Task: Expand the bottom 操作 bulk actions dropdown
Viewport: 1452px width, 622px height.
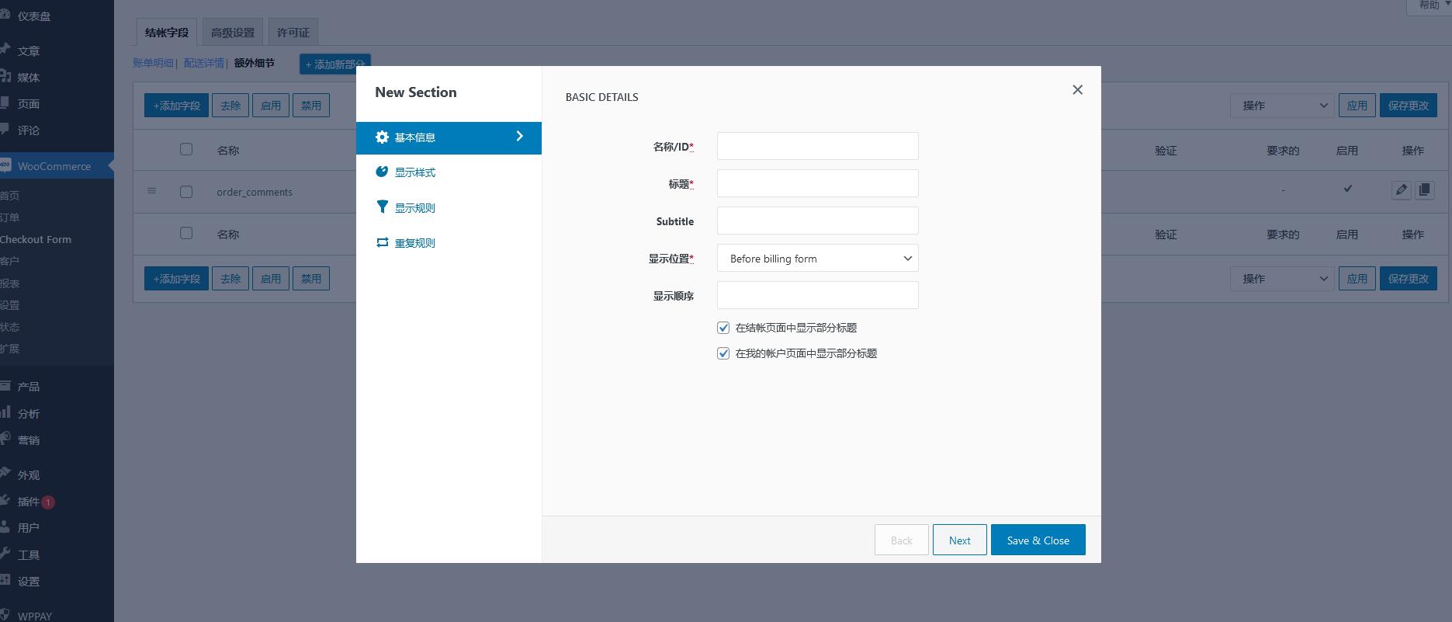Action: [1281, 279]
